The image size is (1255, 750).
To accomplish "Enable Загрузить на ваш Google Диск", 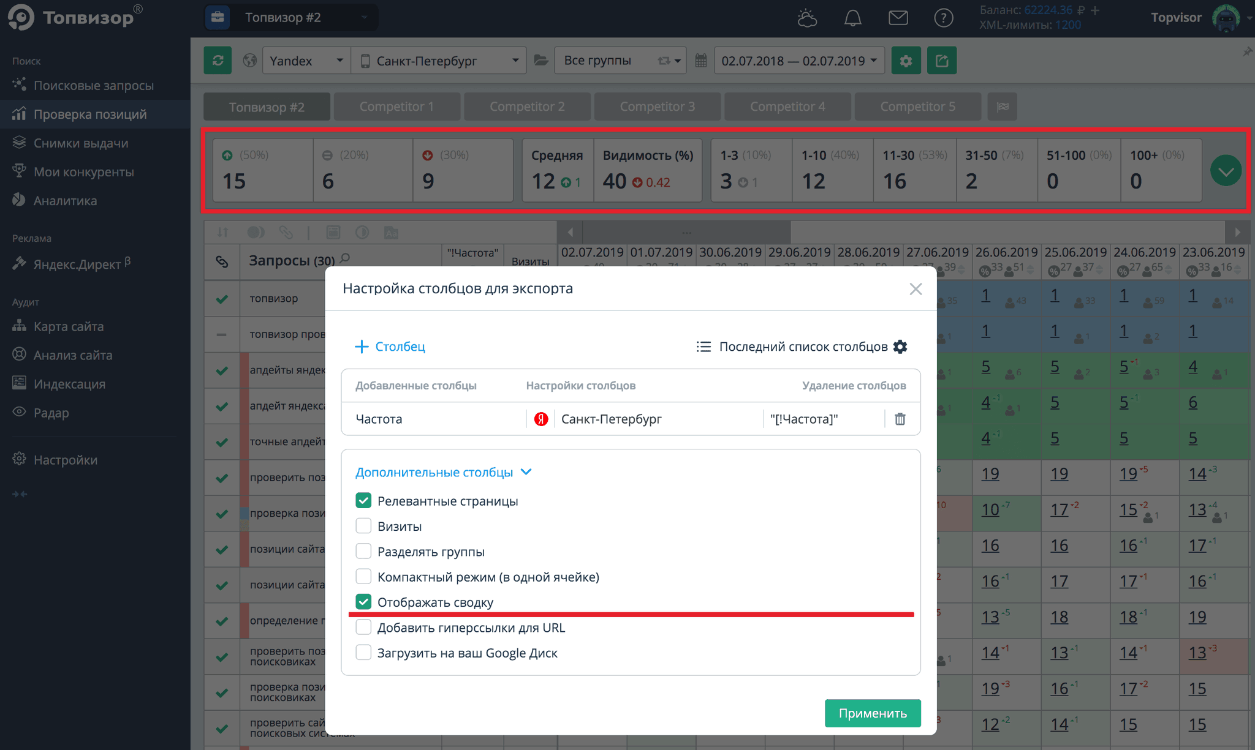I will click(x=363, y=653).
